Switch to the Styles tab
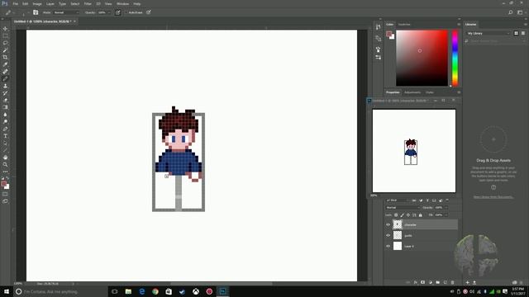Image resolution: width=529 pixels, height=297 pixels. coord(430,92)
